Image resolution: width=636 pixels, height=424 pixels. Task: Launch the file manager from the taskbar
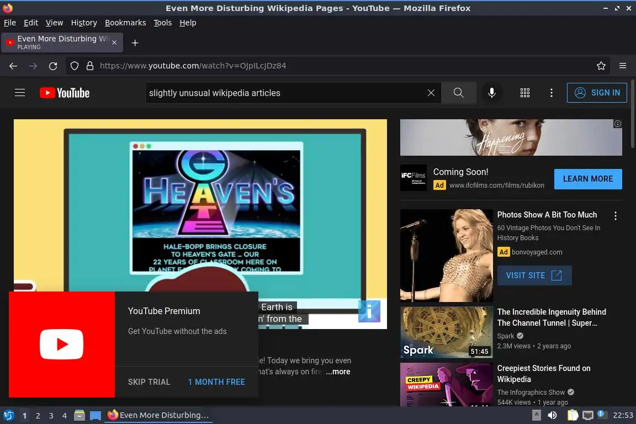click(x=79, y=416)
